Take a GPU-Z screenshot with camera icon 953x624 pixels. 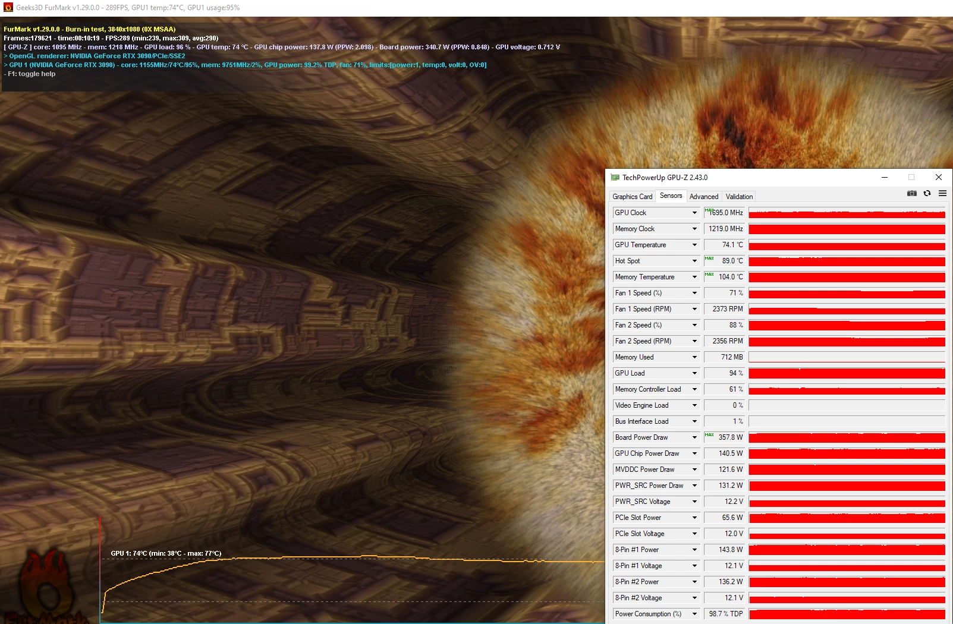tap(911, 193)
